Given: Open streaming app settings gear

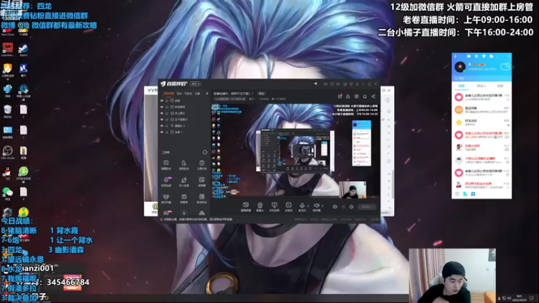Looking at the screenshot, I should click(x=351, y=207).
